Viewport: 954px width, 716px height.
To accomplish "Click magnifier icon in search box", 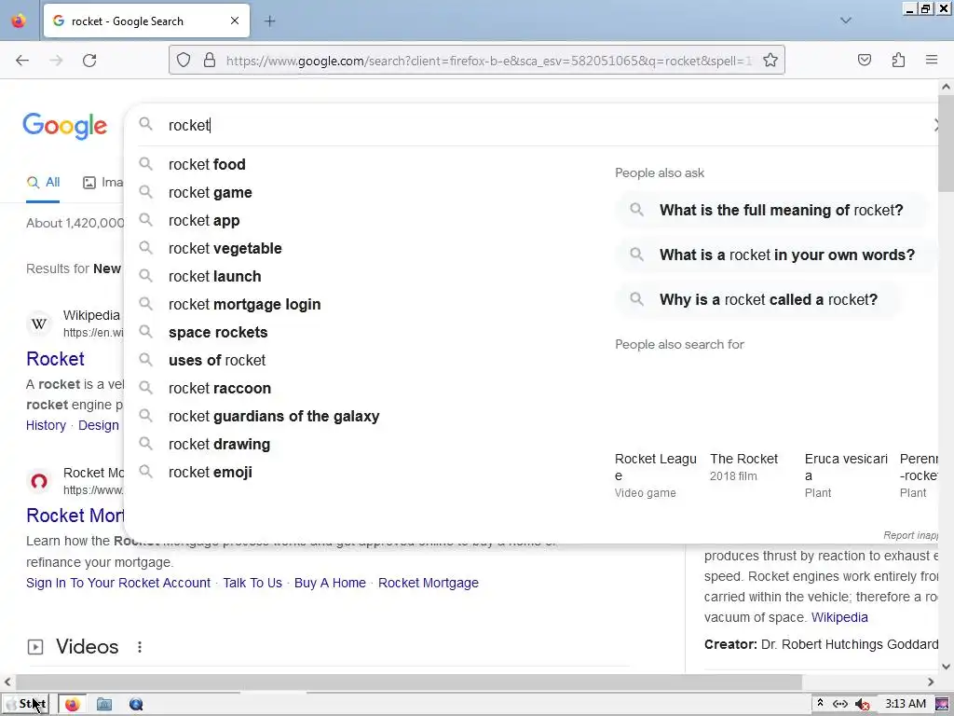I will [145, 124].
